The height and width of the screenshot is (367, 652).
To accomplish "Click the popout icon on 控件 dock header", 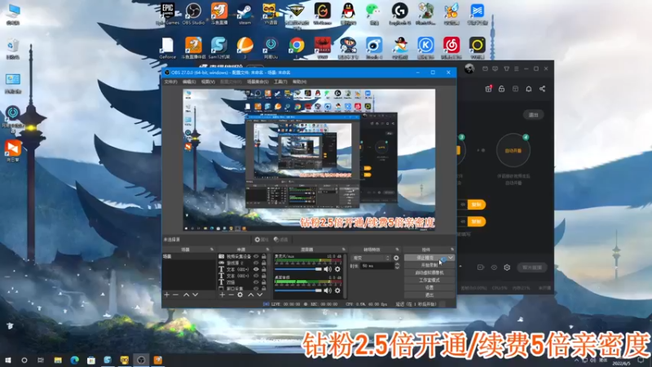I will pos(452,250).
